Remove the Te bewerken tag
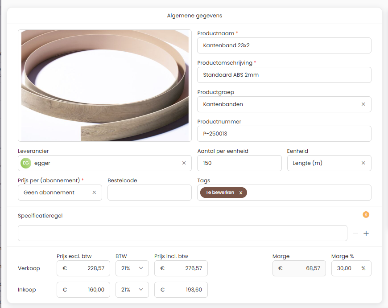Screen dimensions: 388x308 [241, 193]
